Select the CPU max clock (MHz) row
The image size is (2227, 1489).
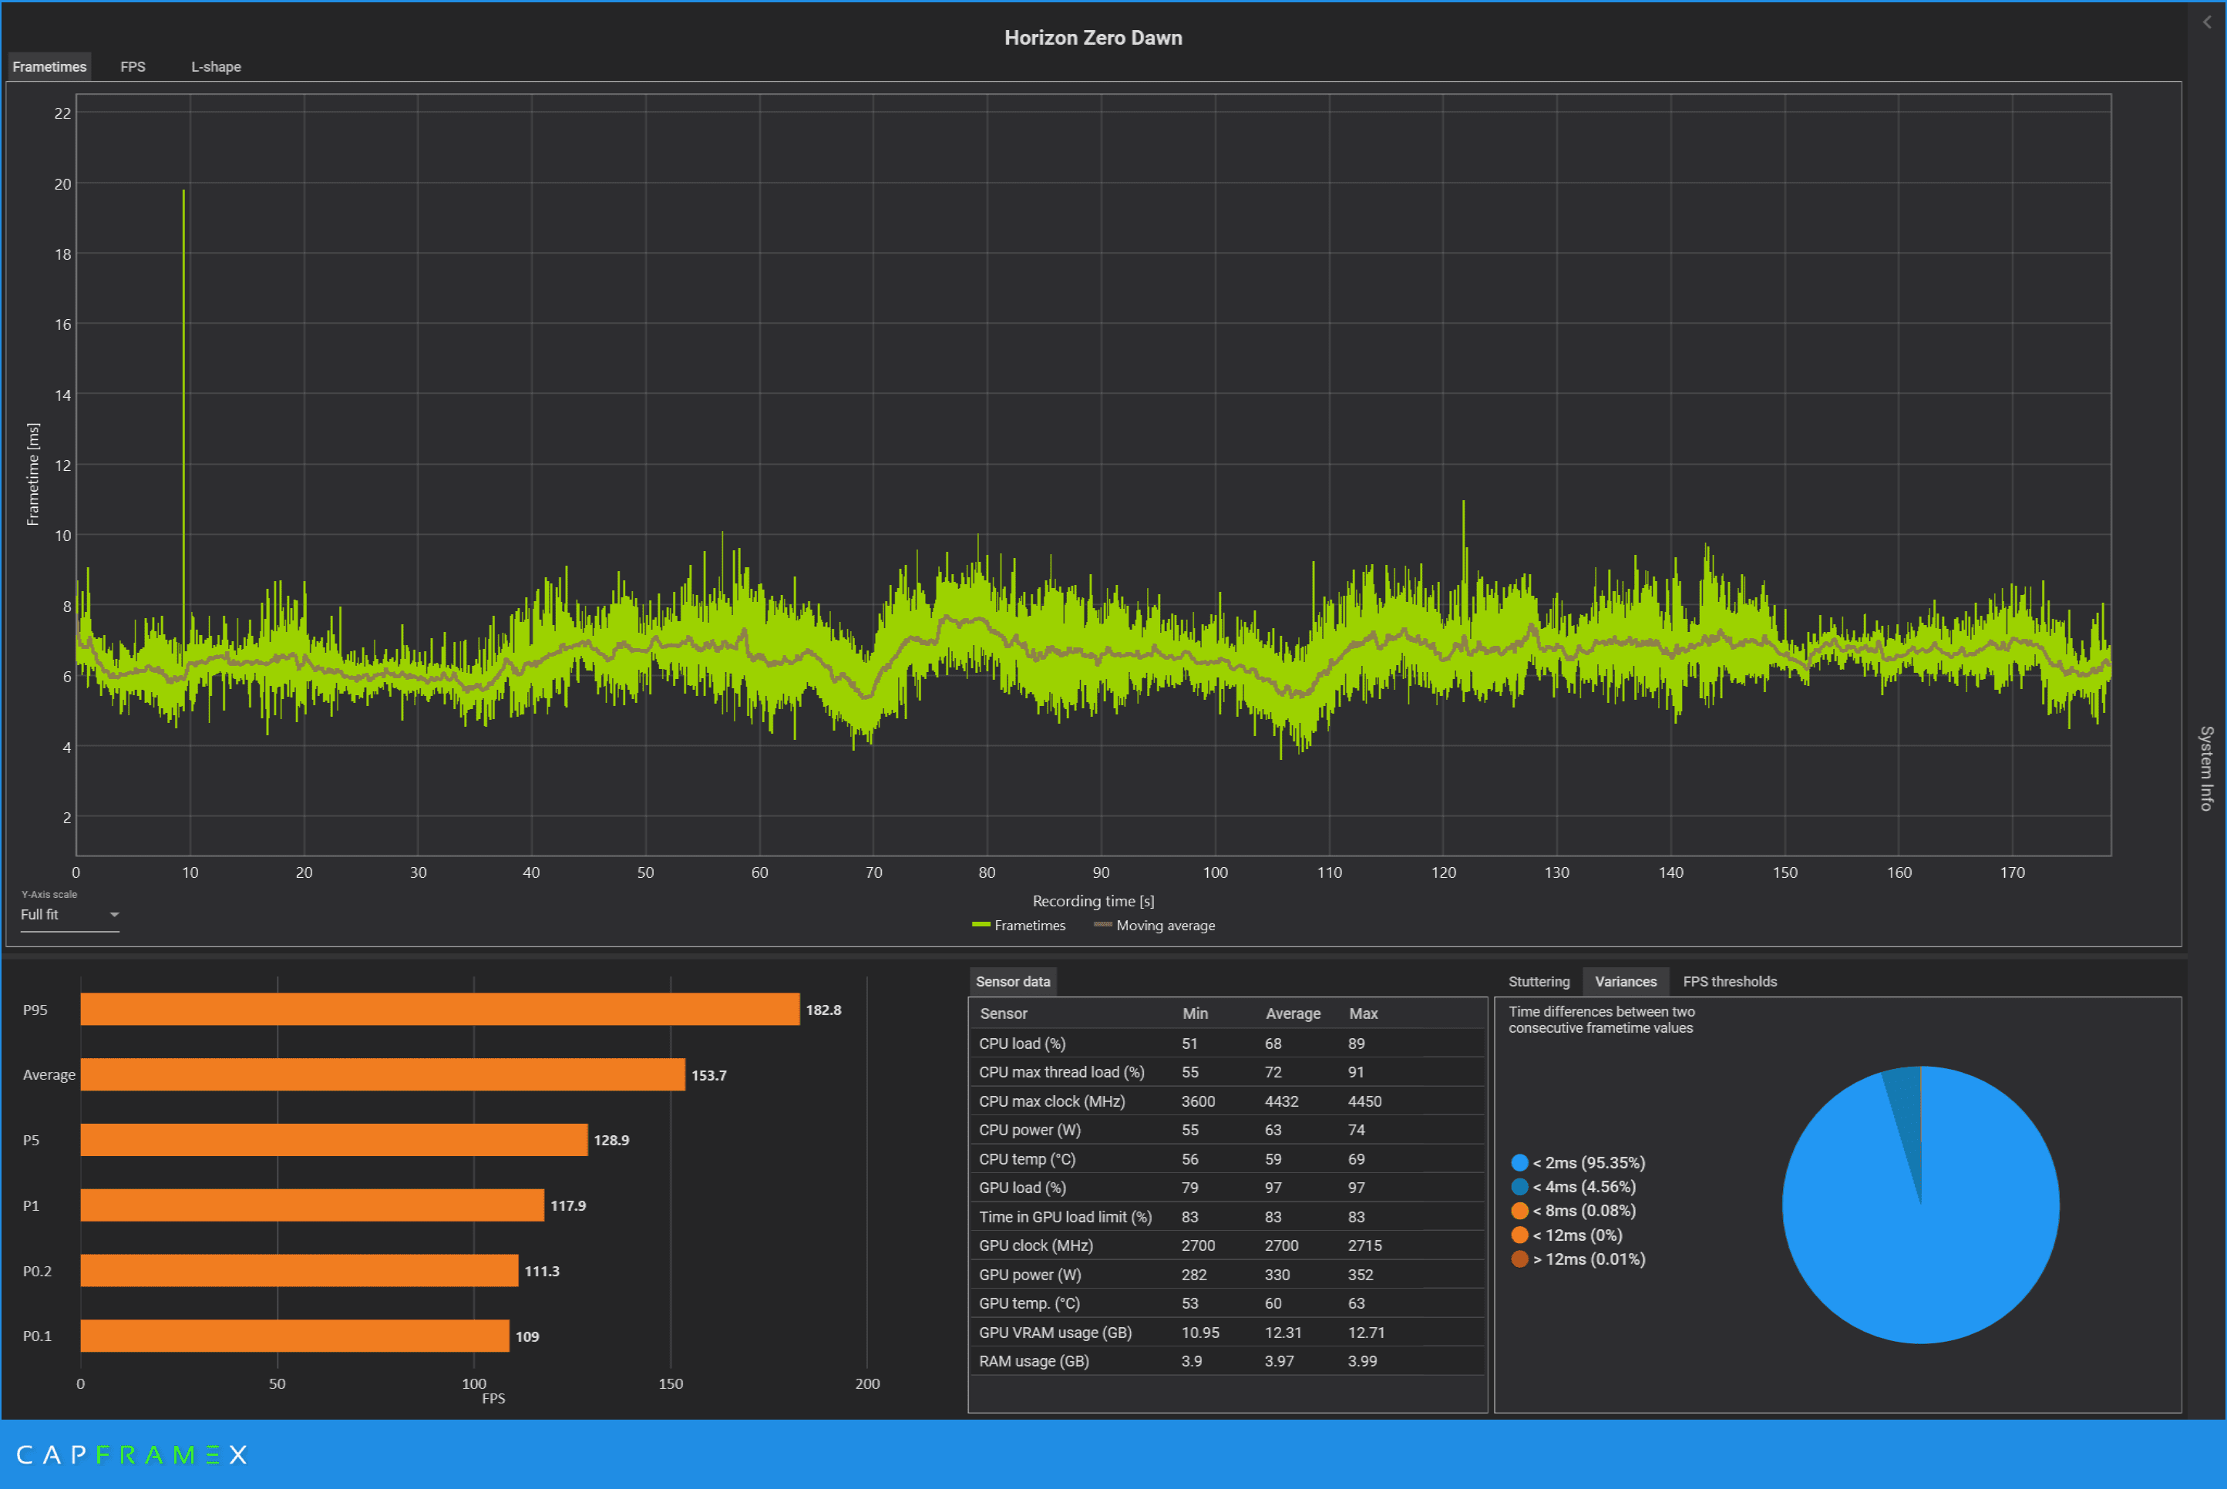pos(1227,1101)
